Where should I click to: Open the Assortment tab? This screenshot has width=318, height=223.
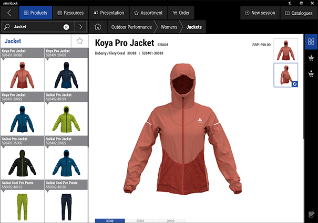pos(148,13)
